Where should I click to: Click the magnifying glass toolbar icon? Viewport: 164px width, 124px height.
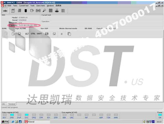44,10
